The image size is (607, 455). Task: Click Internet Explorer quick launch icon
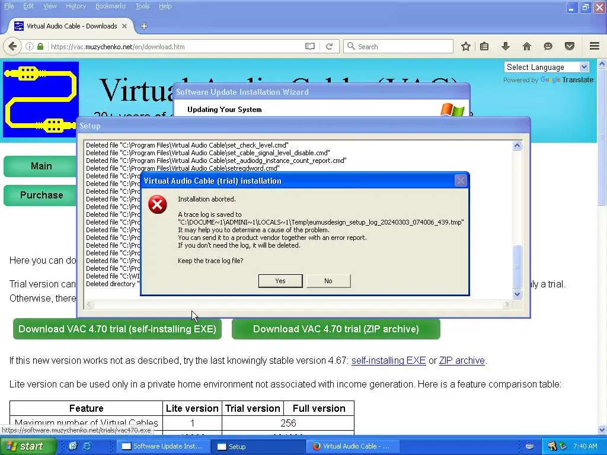coord(87,446)
